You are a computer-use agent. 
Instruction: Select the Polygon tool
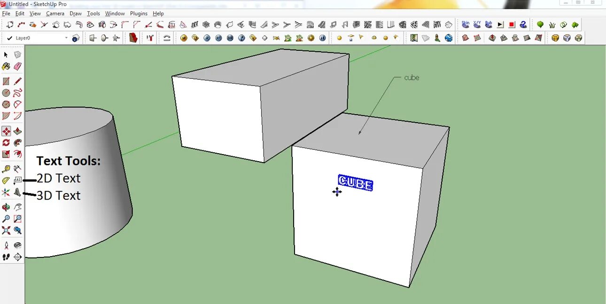pos(6,104)
